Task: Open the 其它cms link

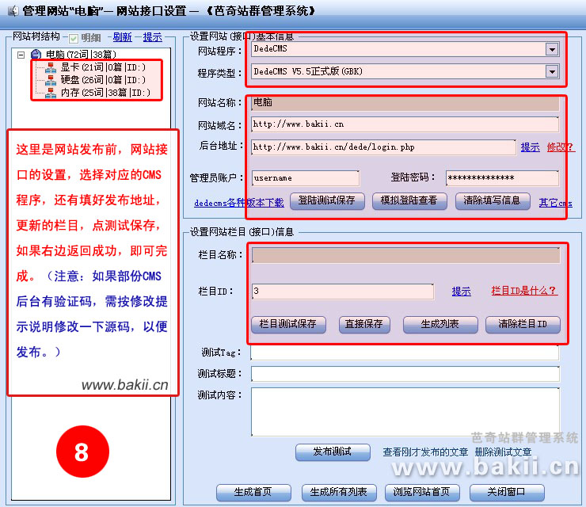Action: click(555, 203)
